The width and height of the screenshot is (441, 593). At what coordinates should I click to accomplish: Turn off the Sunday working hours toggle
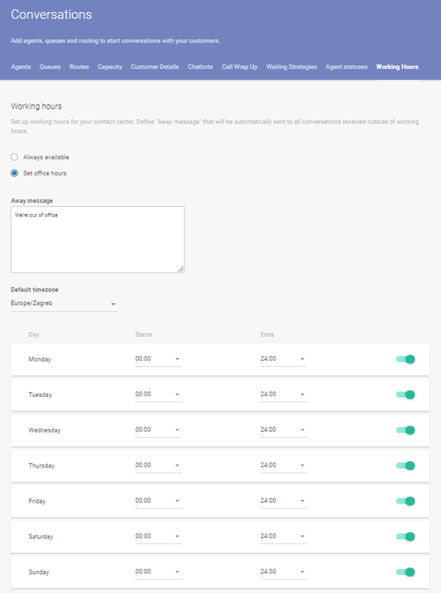click(405, 572)
